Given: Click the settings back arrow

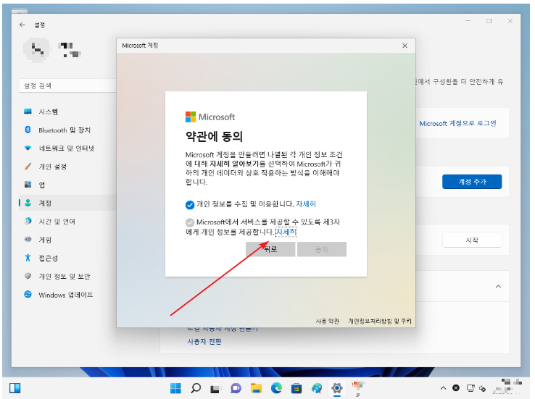Looking at the screenshot, I should (22, 25).
